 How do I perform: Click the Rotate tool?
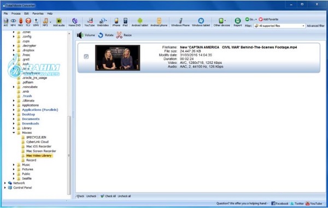point(106,35)
